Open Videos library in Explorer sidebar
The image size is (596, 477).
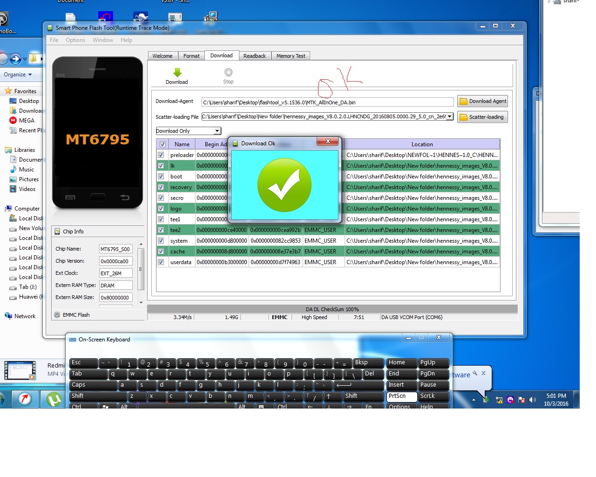pos(27,189)
